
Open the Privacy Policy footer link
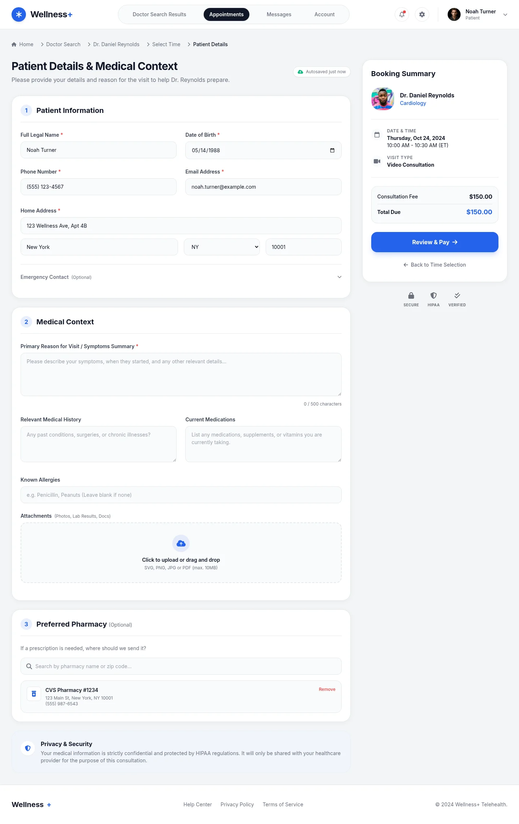[x=237, y=805]
